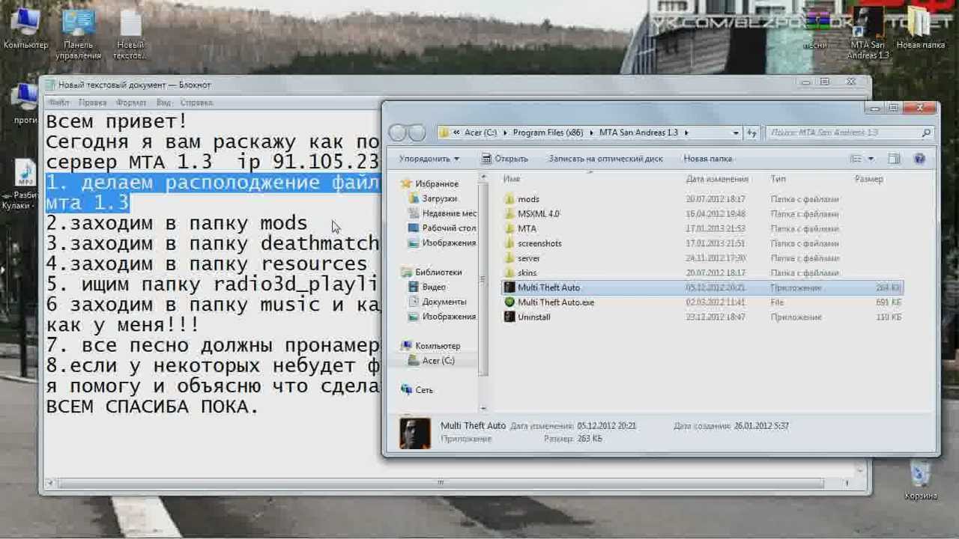
Task: Select Acer (C:) drive in navigation pane
Action: (x=432, y=361)
